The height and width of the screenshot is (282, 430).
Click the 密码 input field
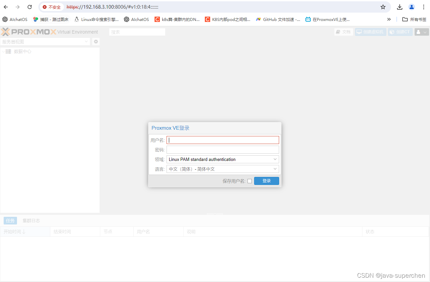pyautogui.click(x=223, y=150)
